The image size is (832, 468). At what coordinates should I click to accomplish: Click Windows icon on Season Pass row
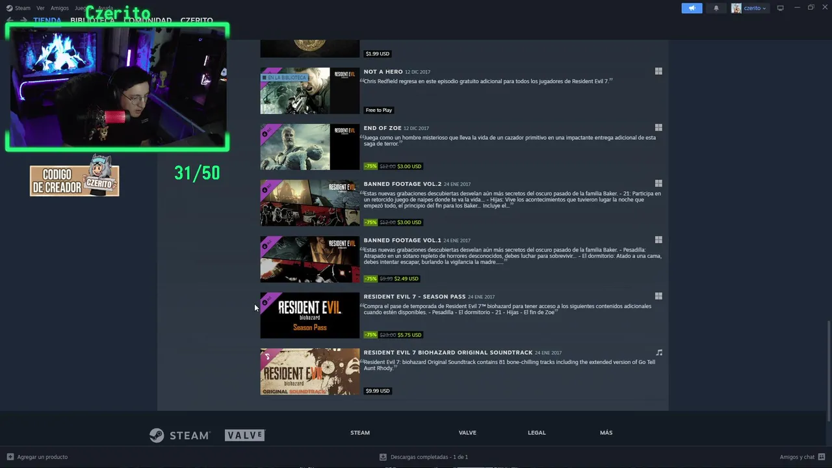tap(658, 296)
